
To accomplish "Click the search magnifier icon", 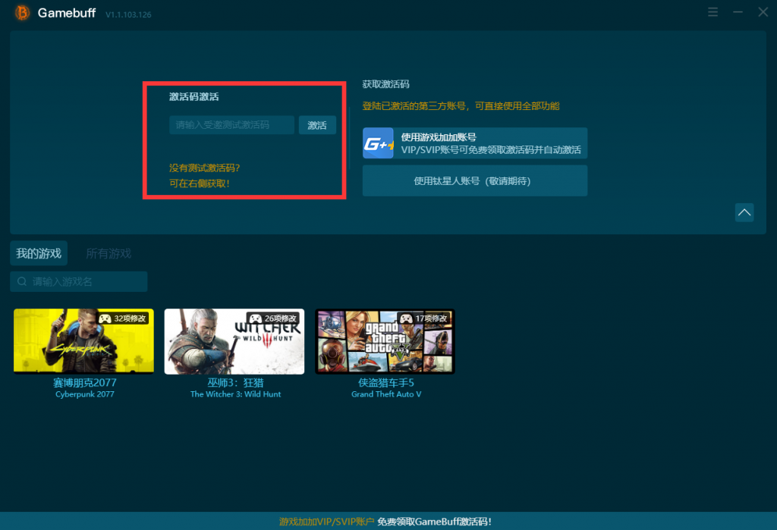I will (x=22, y=281).
